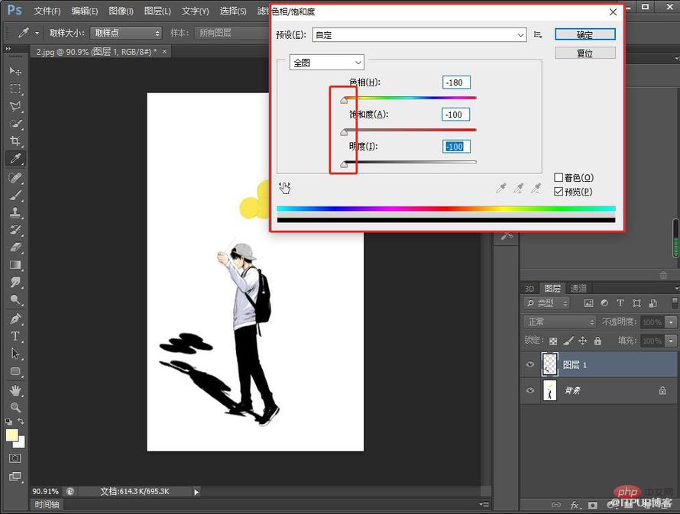The image size is (680, 514).
Task: Select the Gradient tool
Action: point(15,265)
